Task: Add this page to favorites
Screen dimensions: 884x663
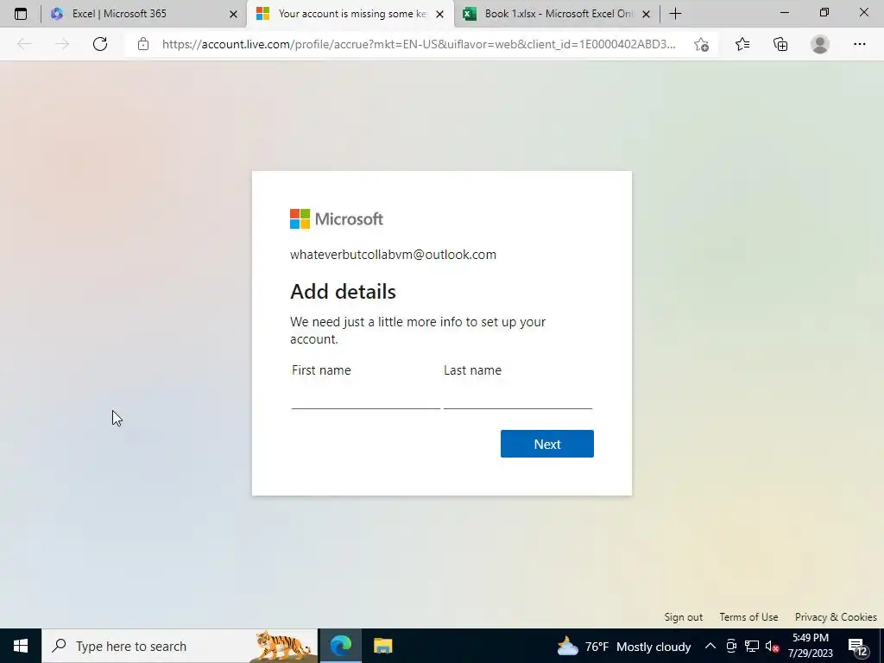Action: tap(701, 44)
